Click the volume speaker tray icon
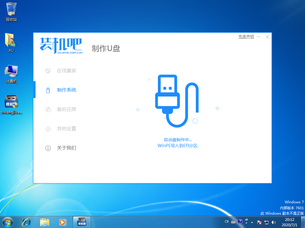This screenshot has width=305, height=228. click(274, 222)
